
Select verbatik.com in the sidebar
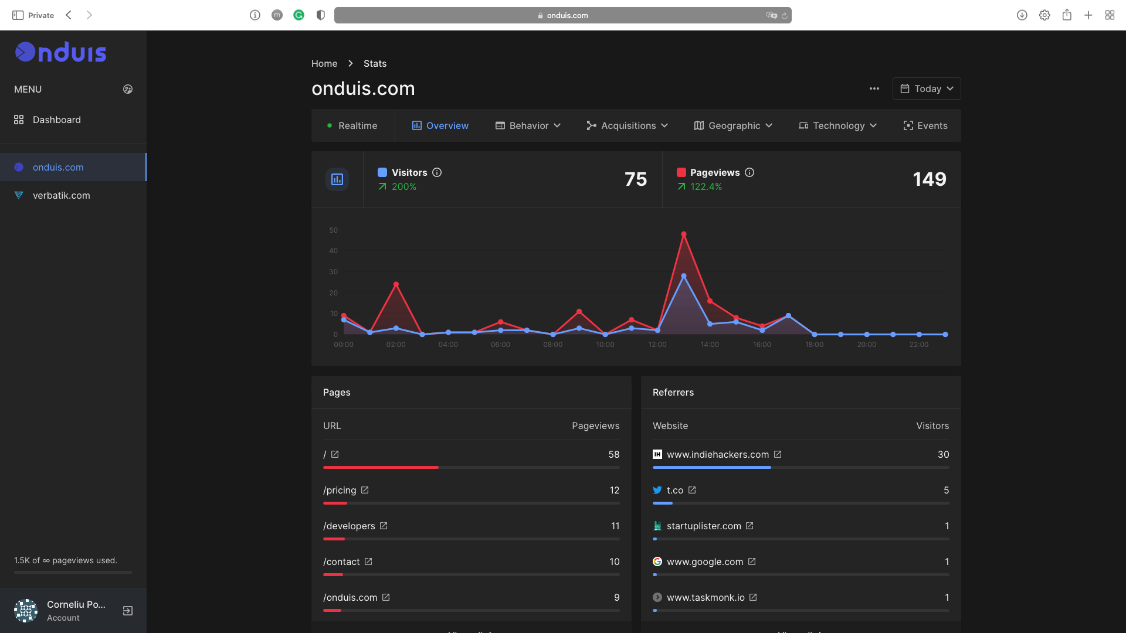(x=73, y=195)
